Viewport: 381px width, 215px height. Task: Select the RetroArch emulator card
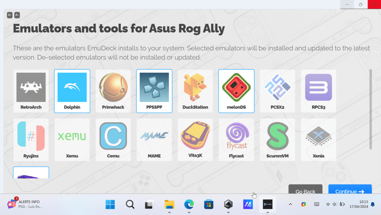coord(31,91)
